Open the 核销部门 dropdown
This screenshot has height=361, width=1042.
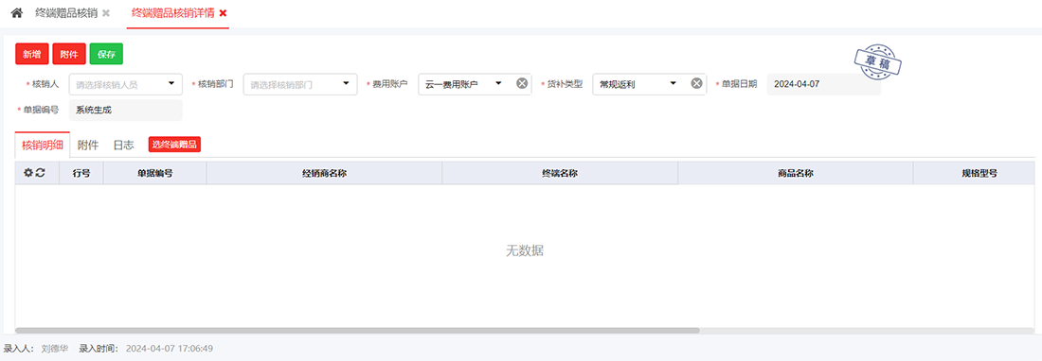pos(300,84)
